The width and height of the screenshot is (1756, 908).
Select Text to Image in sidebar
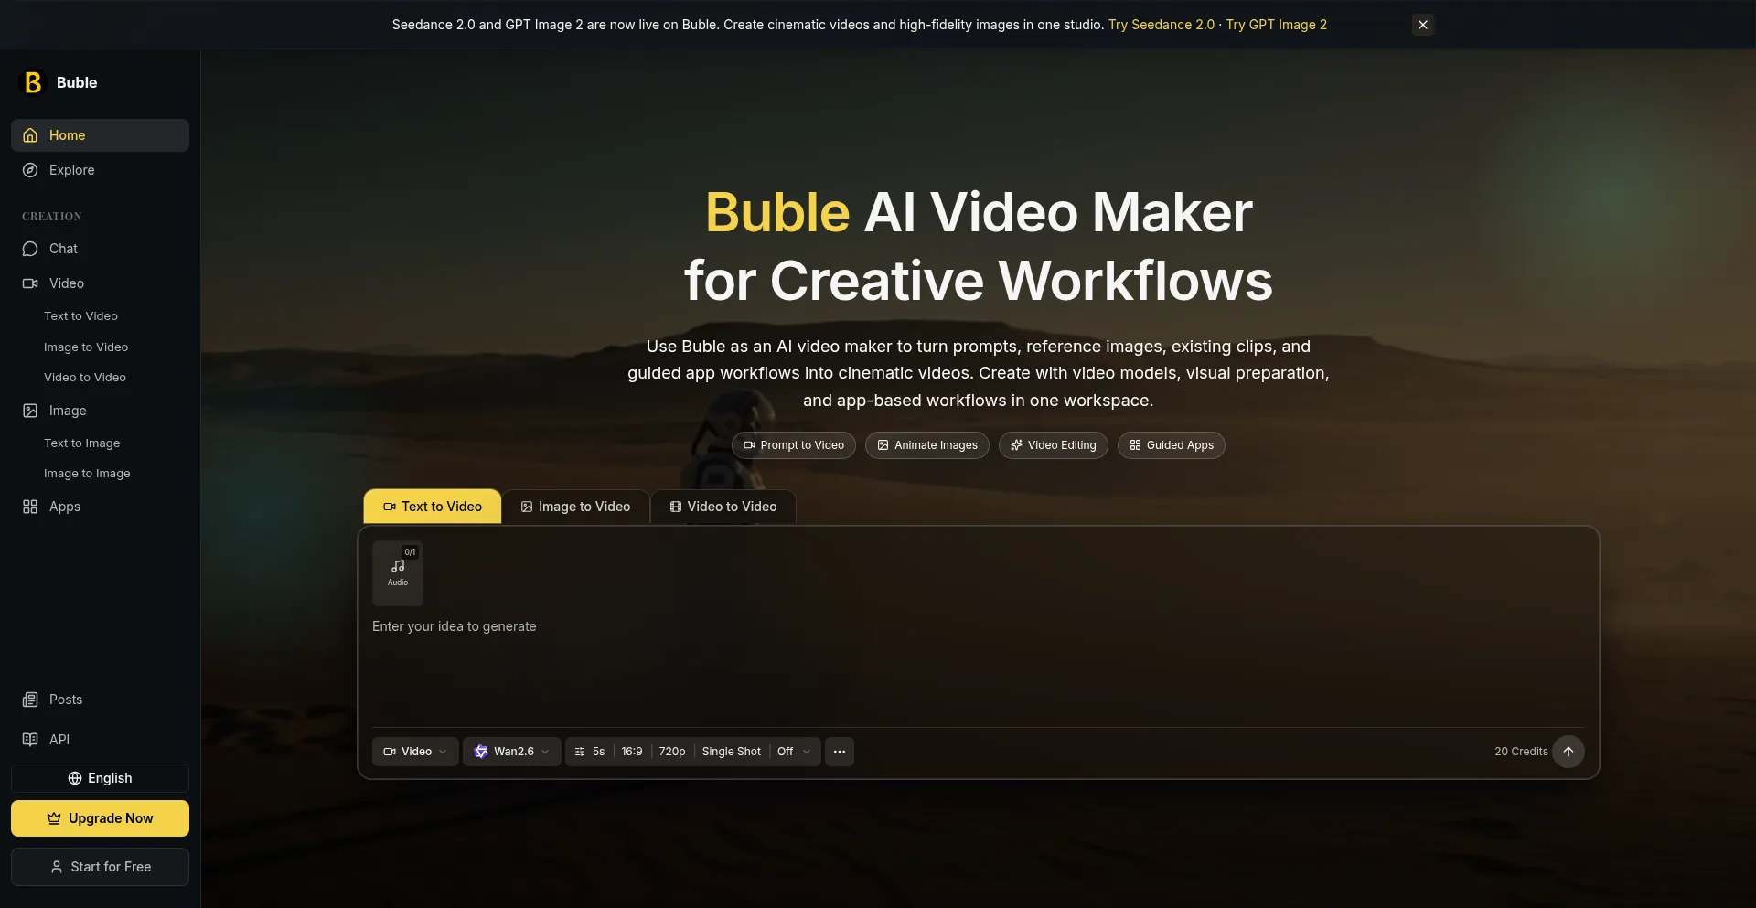(x=81, y=443)
